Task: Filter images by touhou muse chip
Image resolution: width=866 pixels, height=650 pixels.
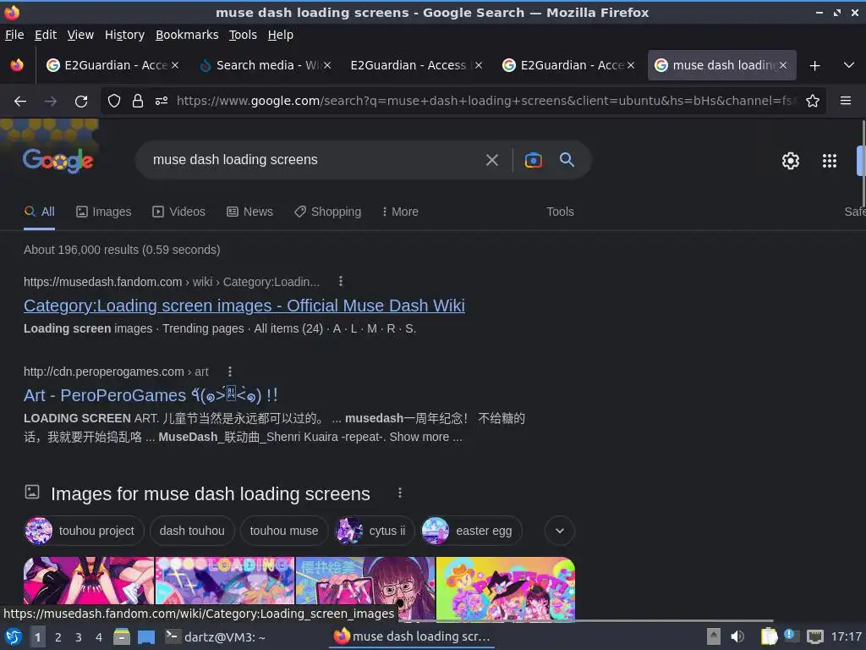Action: (x=284, y=531)
